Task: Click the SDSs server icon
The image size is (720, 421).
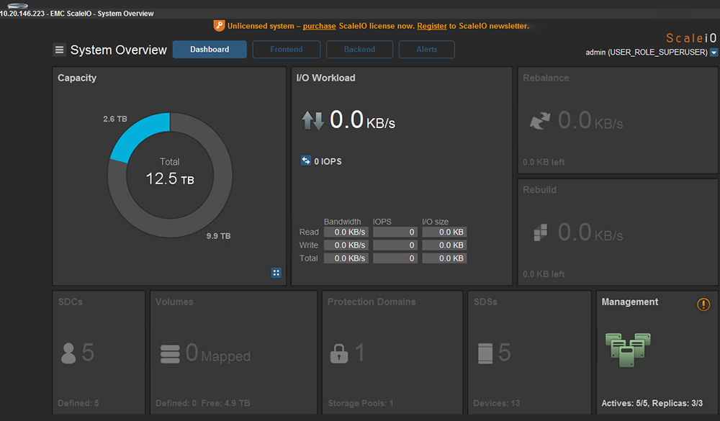Action: click(485, 353)
